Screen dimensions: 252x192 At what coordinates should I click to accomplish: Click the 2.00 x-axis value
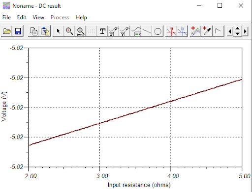coord(31,176)
